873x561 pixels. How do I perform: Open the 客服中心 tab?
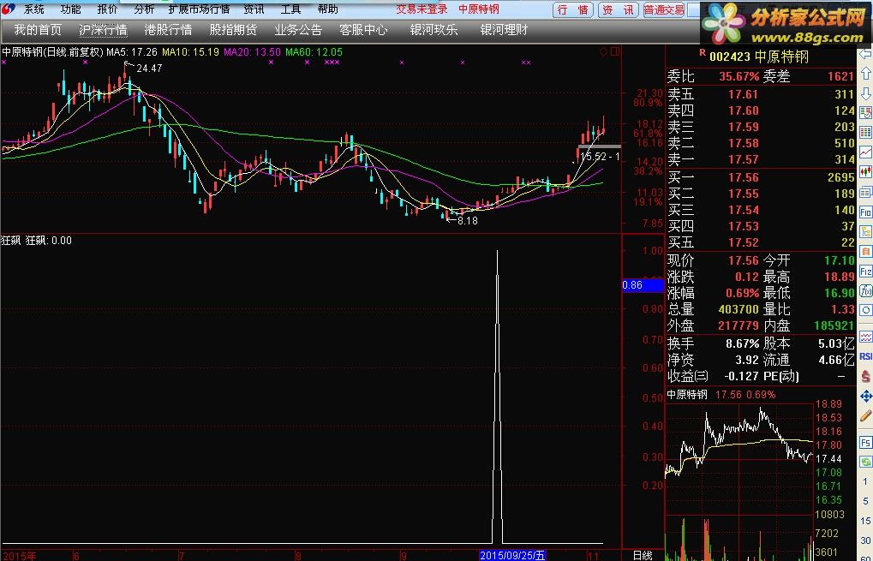coord(363,31)
